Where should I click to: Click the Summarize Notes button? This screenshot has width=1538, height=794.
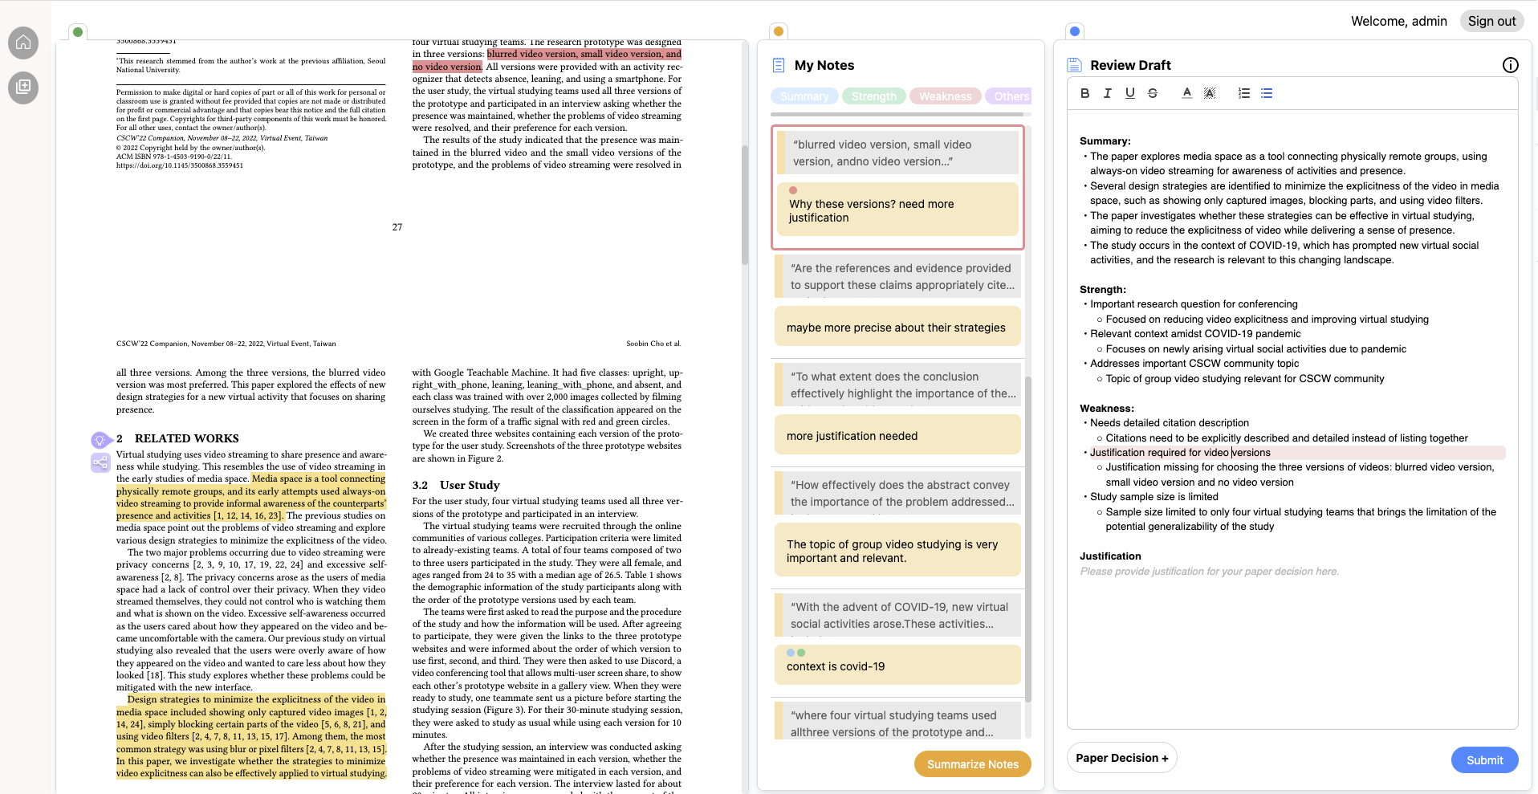[972, 764]
